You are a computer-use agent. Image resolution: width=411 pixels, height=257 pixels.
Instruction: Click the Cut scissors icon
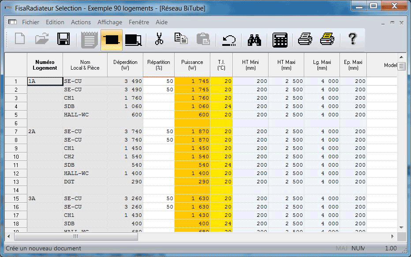tap(159, 39)
